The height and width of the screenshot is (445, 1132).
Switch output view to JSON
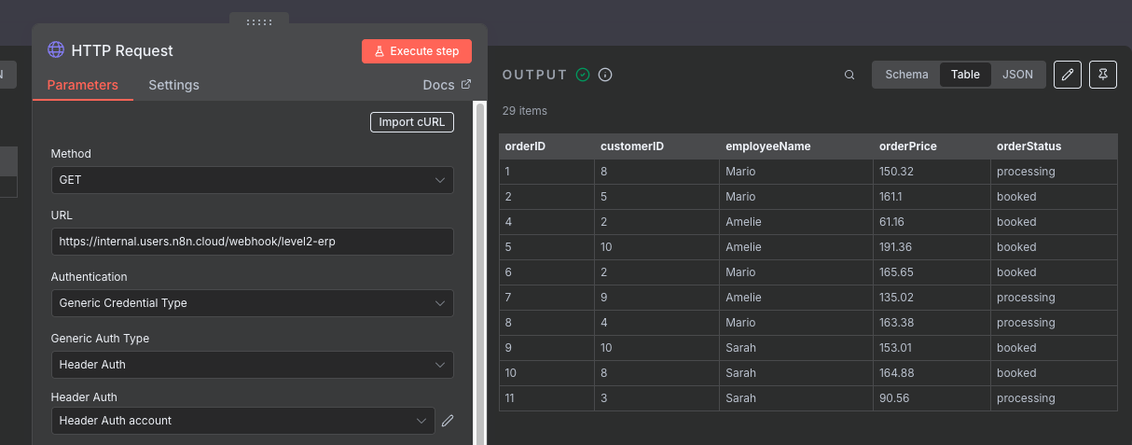tap(1017, 75)
